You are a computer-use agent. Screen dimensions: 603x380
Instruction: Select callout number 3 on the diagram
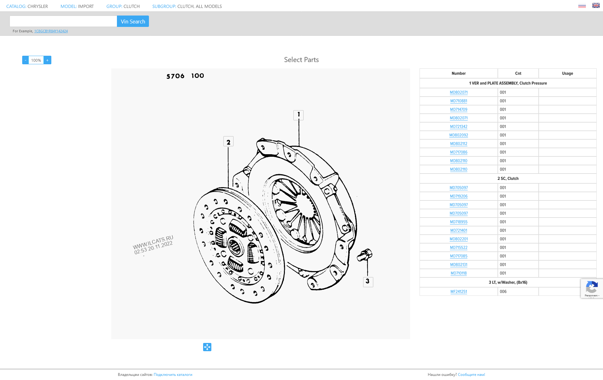[368, 282]
